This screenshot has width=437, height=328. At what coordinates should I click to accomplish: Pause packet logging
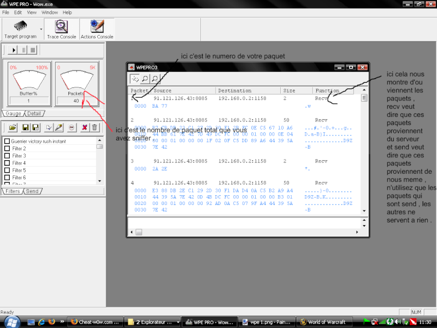[x=23, y=50]
